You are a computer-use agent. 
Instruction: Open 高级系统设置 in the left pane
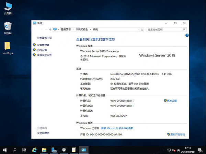click(x=44, y=55)
